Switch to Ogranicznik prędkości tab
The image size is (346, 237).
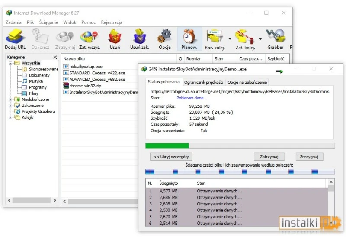tap(204, 82)
